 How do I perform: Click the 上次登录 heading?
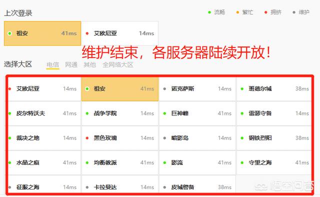pyautogui.click(x=18, y=13)
